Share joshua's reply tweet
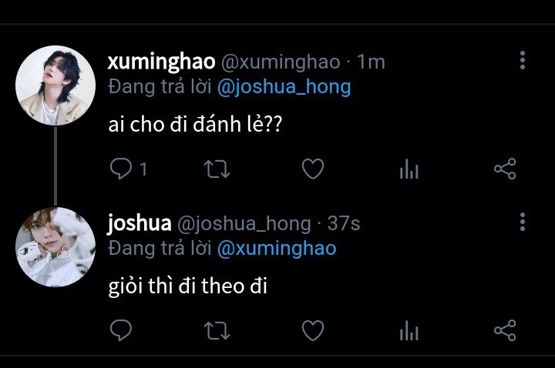This screenshot has height=368, width=555. 505,330
